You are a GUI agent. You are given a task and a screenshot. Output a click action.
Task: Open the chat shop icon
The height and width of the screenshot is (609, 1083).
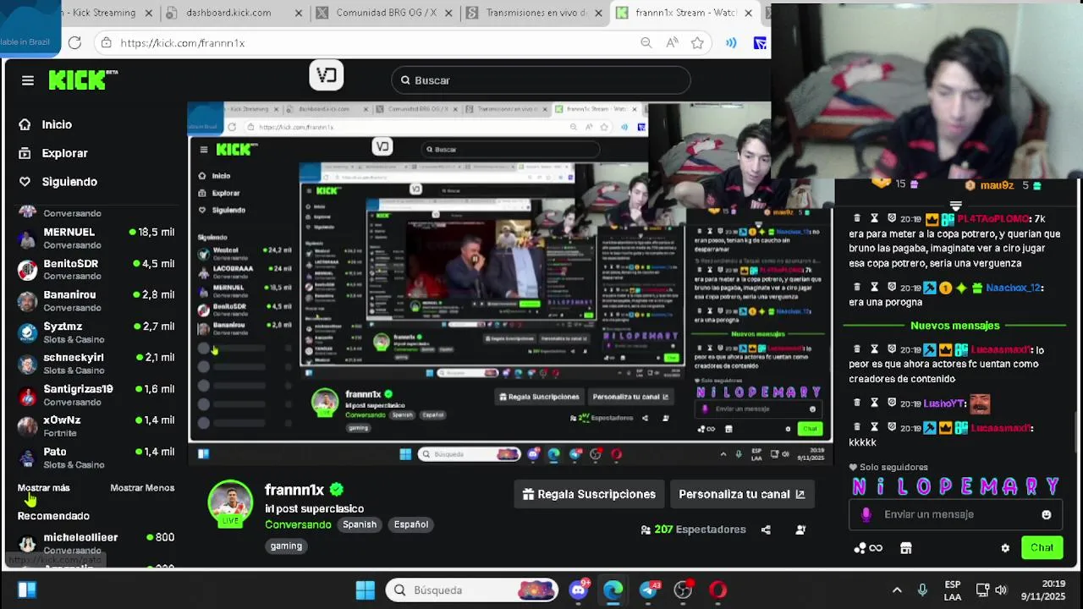click(905, 548)
